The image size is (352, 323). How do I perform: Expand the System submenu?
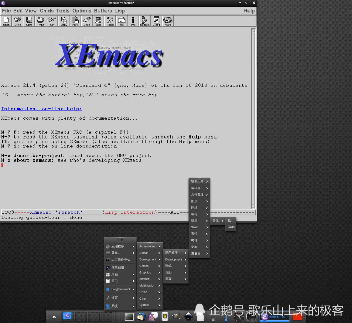pyautogui.click(x=150, y=305)
